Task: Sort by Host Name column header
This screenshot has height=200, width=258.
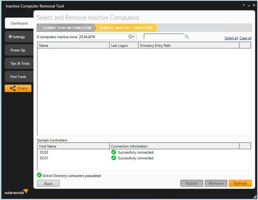Action: [x=73, y=146]
